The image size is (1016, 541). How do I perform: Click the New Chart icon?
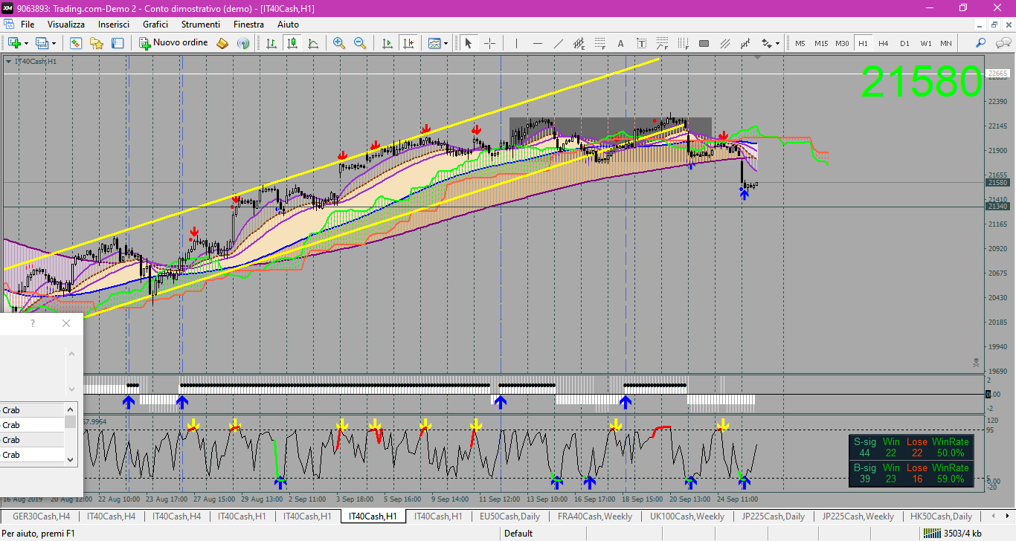15,43
